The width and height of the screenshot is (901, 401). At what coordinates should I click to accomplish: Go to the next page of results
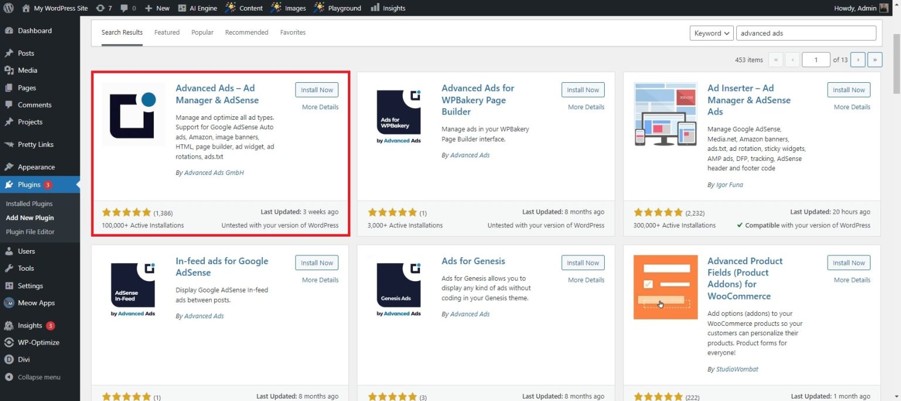(858, 59)
